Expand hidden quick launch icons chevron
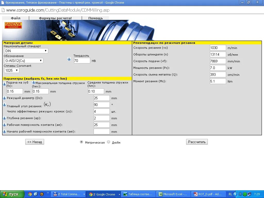This screenshot has width=264, height=198. (x=48, y=193)
